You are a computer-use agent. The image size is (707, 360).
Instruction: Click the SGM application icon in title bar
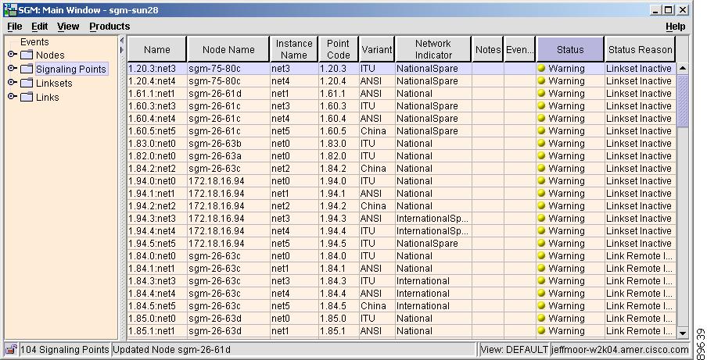[x=10, y=10]
